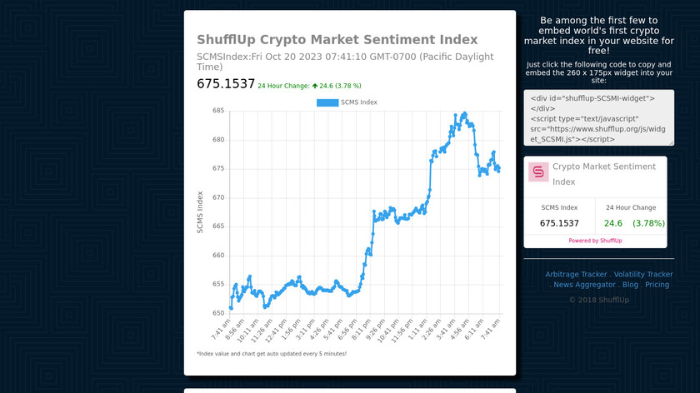The width and height of the screenshot is (700, 393).
Task: Click the green up arrow beside 24 Hour Change
Action: pos(315,86)
